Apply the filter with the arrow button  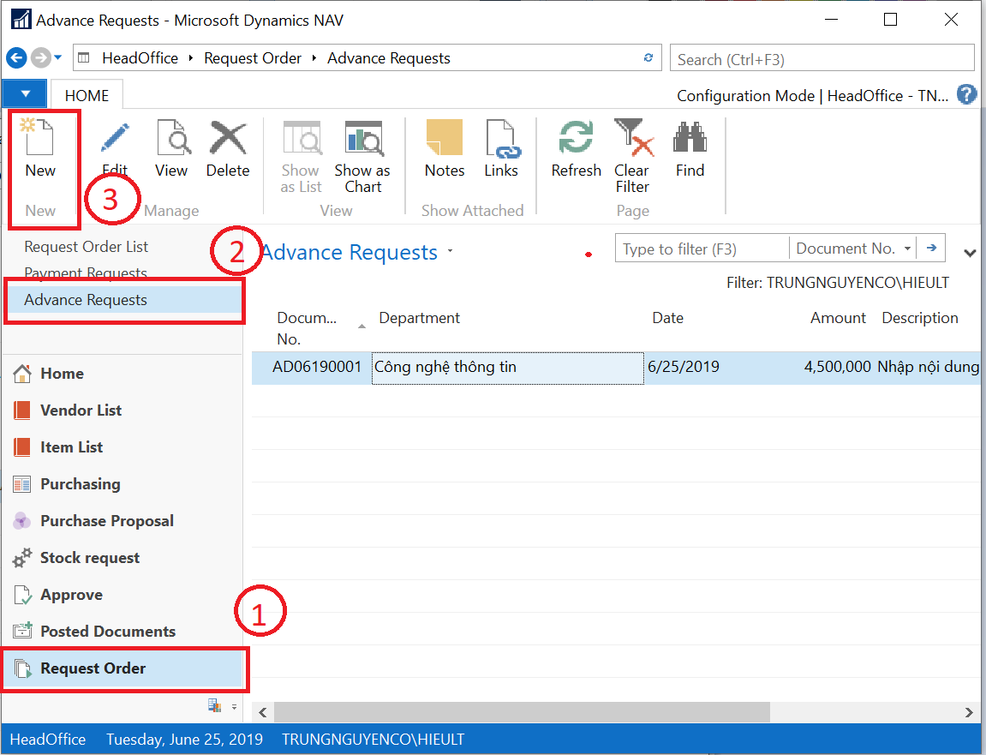coord(931,249)
